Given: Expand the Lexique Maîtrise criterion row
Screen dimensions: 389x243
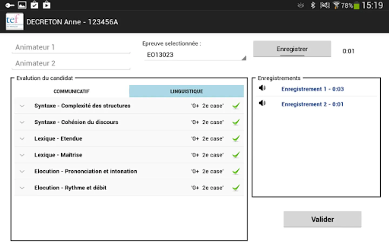Looking at the screenshot, I should 22,155.
